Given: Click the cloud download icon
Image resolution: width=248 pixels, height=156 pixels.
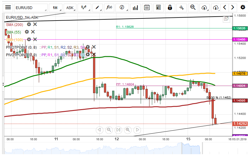Looking at the screenshot, I should point(215,8).
